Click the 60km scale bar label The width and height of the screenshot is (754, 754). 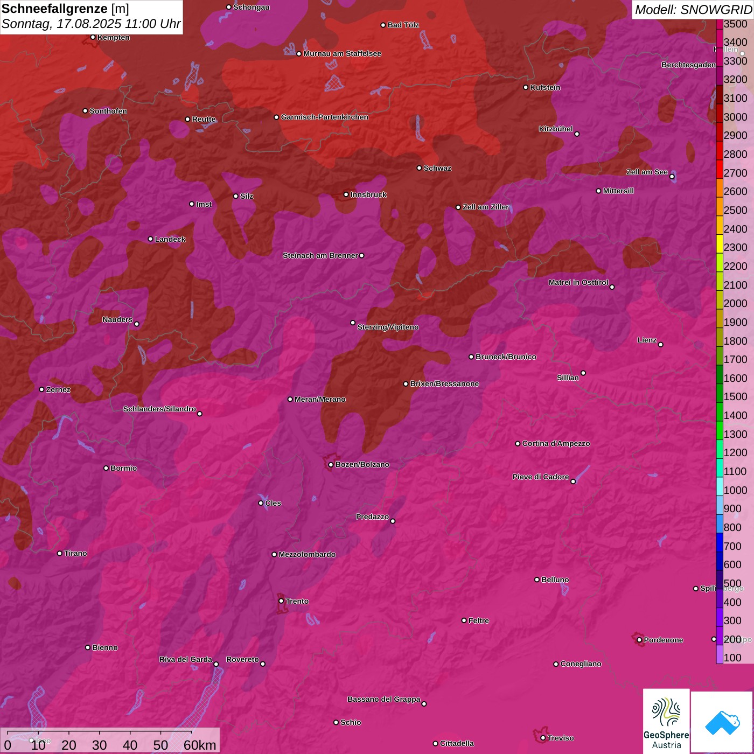200,745
